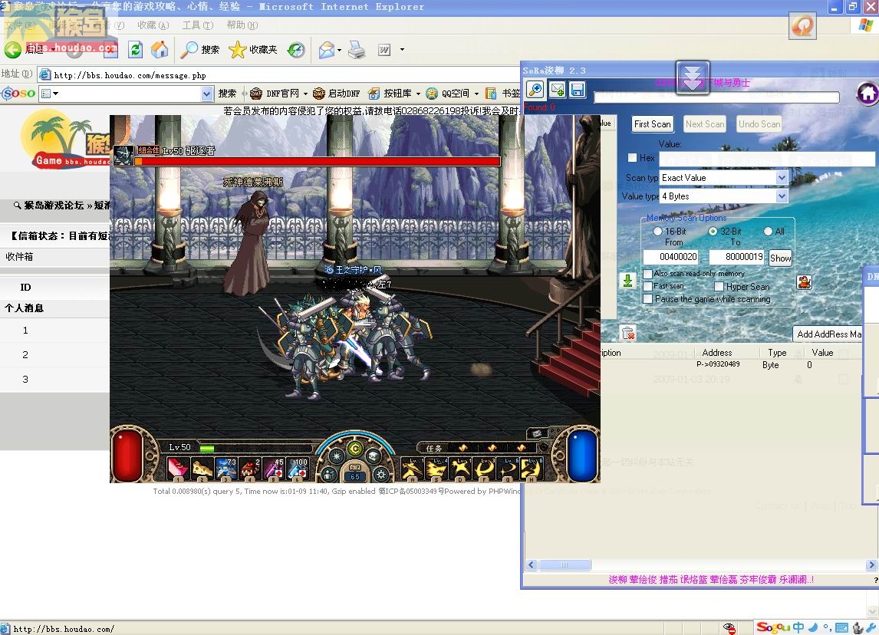Open the SOSO search box dropdown arrow
The image size is (879, 635).
(x=207, y=94)
